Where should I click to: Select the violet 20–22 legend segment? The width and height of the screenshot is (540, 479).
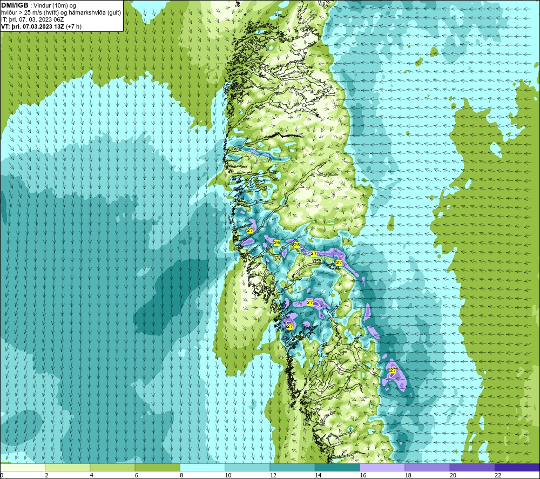click(x=472, y=467)
